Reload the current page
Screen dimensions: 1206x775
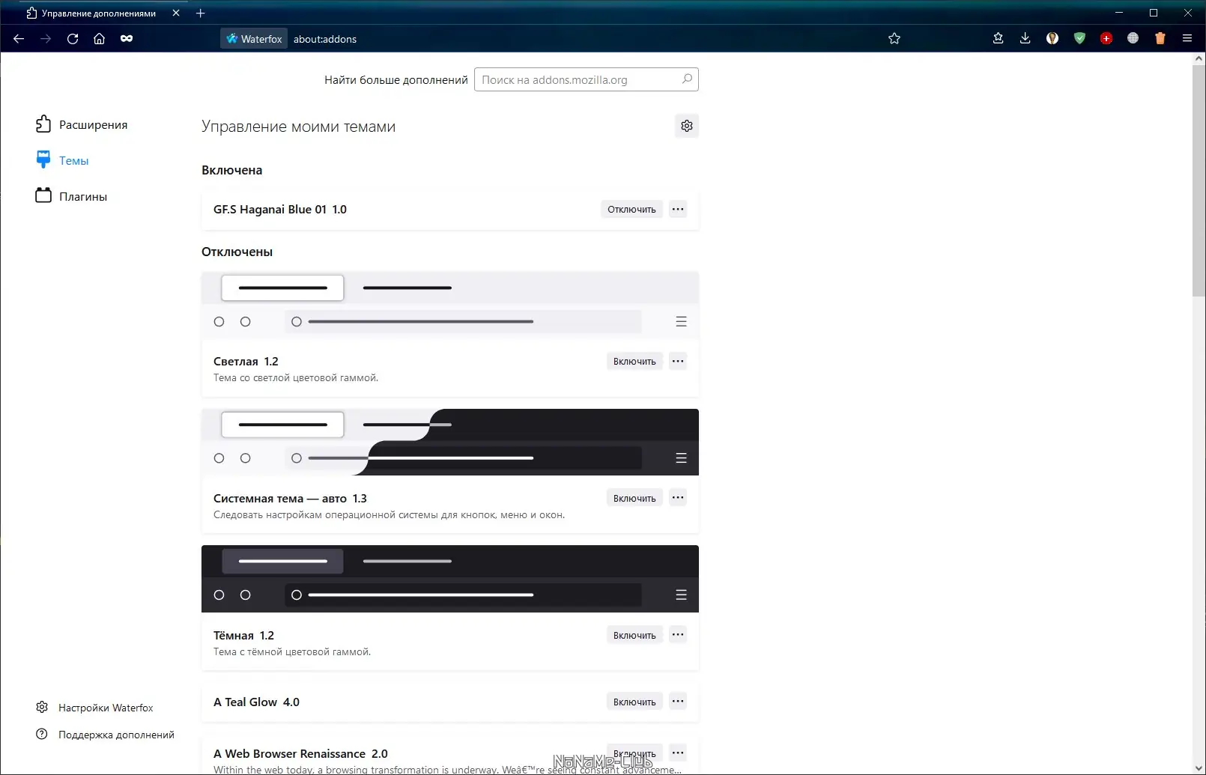73,39
